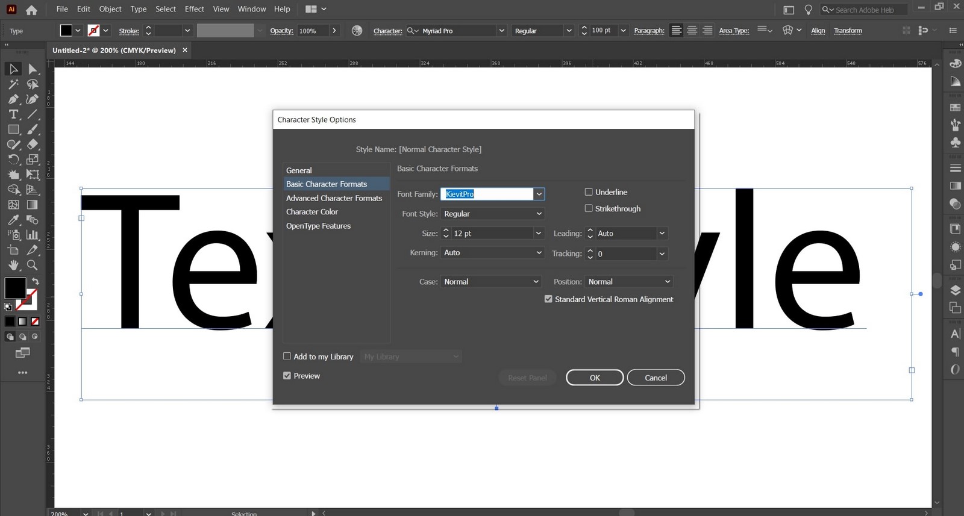Screen dimensions: 964x516
Task: Click the control bar stroke swatch
Action: pyautogui.click(x=93, y=31)
